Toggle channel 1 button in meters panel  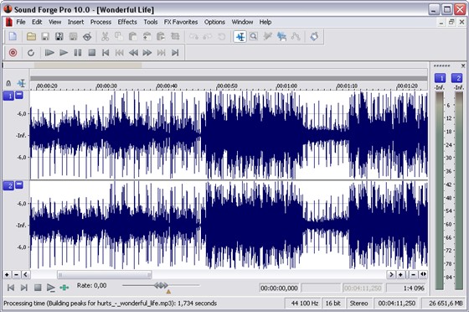coord(440,78)
